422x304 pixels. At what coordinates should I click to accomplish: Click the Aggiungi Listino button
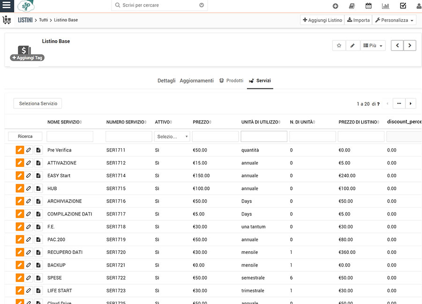(322, 20)
